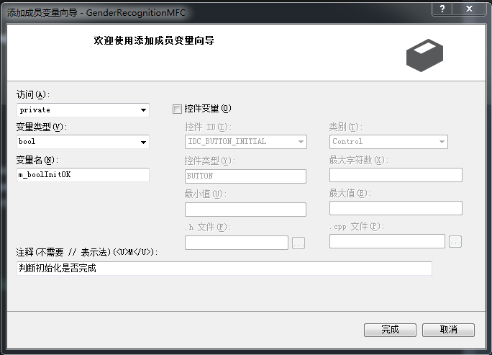This screenshot has height=355, width=492.
Task: Focus the 变量名 m_boolInitOK field
Action: [x=83, y=175]
